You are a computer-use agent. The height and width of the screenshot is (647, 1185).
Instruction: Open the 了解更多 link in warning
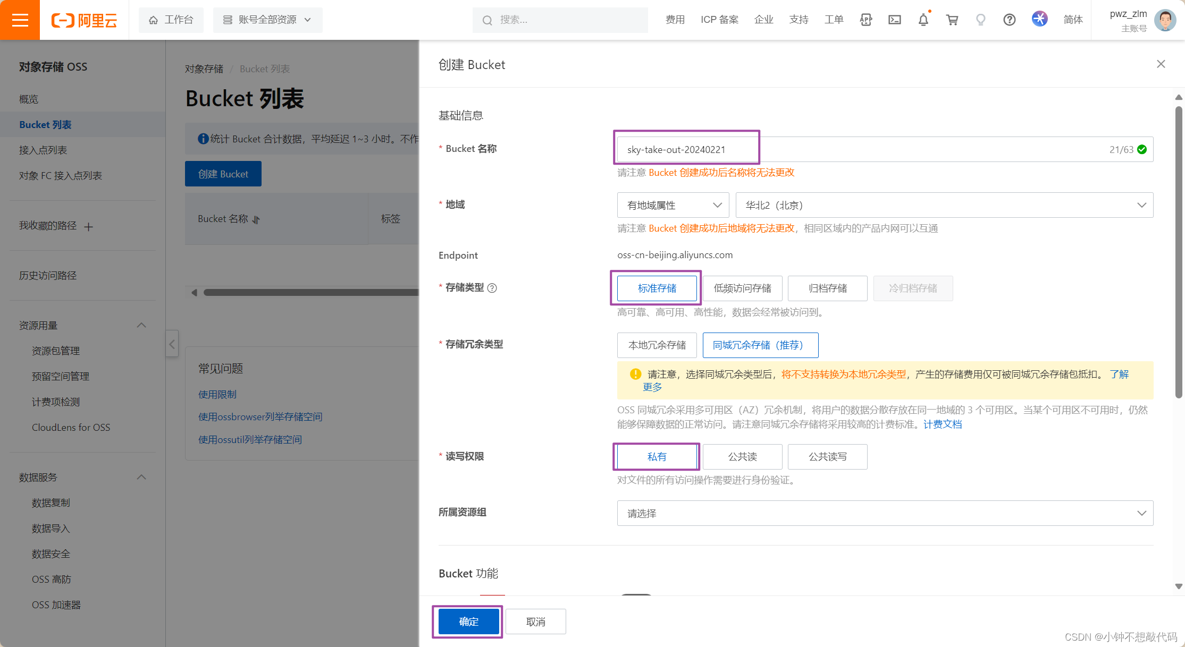1120,374
